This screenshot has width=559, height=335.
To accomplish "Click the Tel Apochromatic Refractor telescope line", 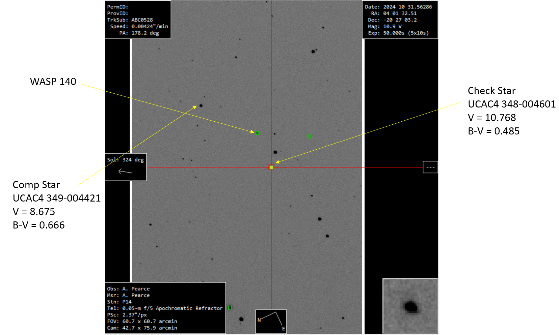I will click(165, 308).
